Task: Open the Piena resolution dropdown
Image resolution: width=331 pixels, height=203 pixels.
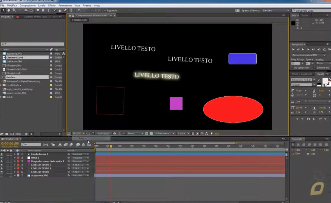Action: pyautogui.click(x=135, y=134)
